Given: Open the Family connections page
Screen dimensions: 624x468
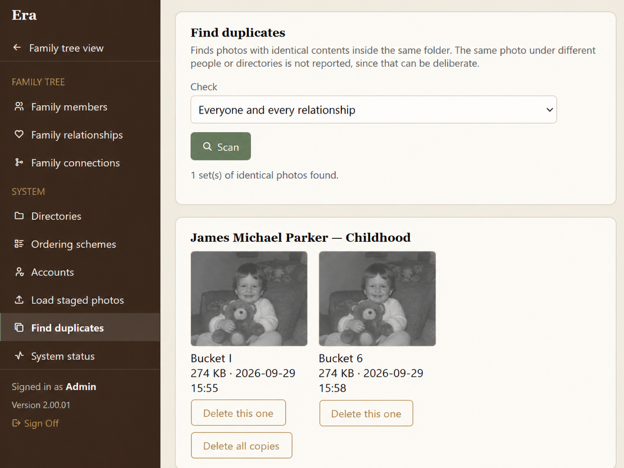Looking at the screenshot, I should point(80,162).
